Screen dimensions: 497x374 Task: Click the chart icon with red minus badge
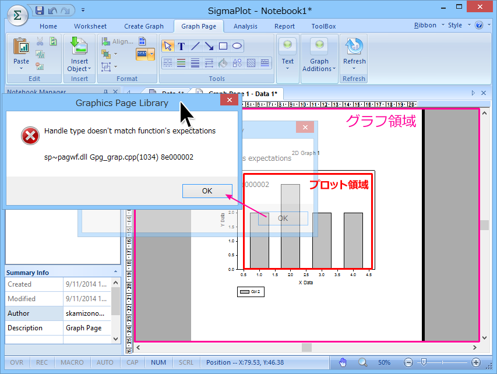pos(40,66)
